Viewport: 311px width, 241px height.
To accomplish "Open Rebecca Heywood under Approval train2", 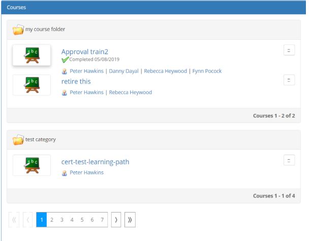I will pyautogui.click(x=166, y=71).
